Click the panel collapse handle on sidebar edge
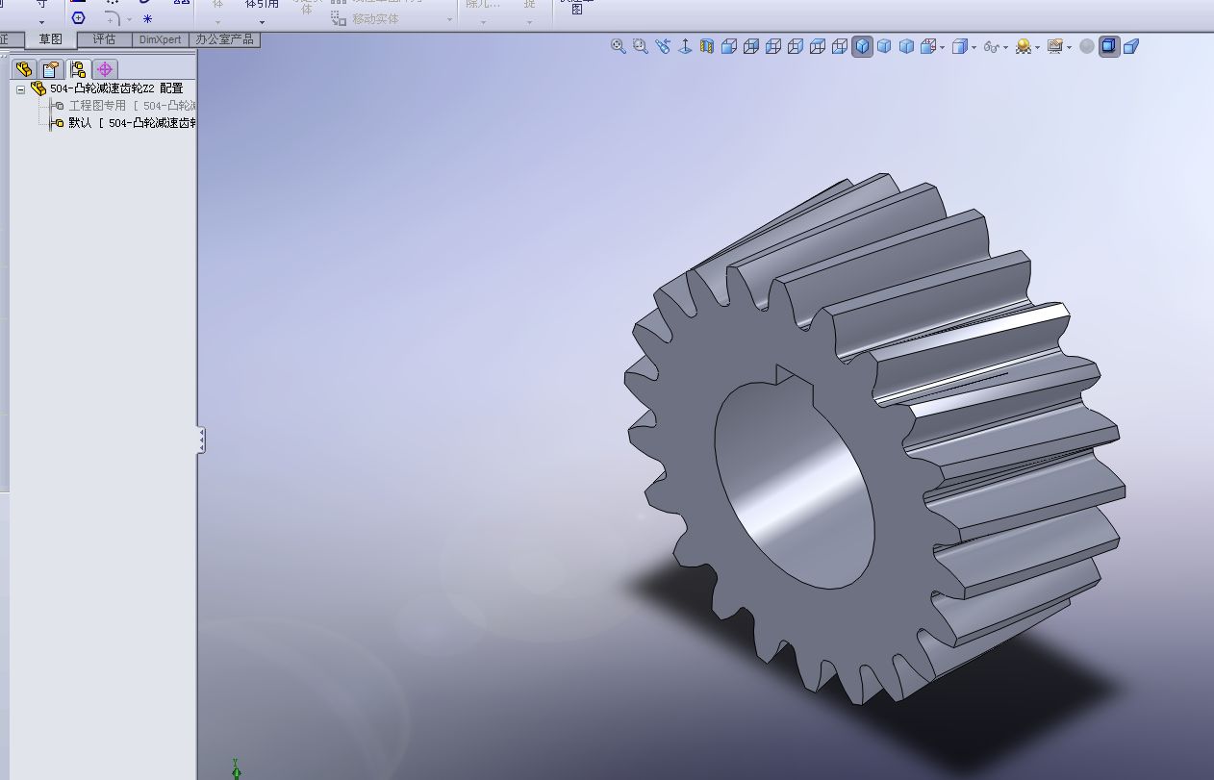The height and width of the screenshot is (780, 1214). 201,440
